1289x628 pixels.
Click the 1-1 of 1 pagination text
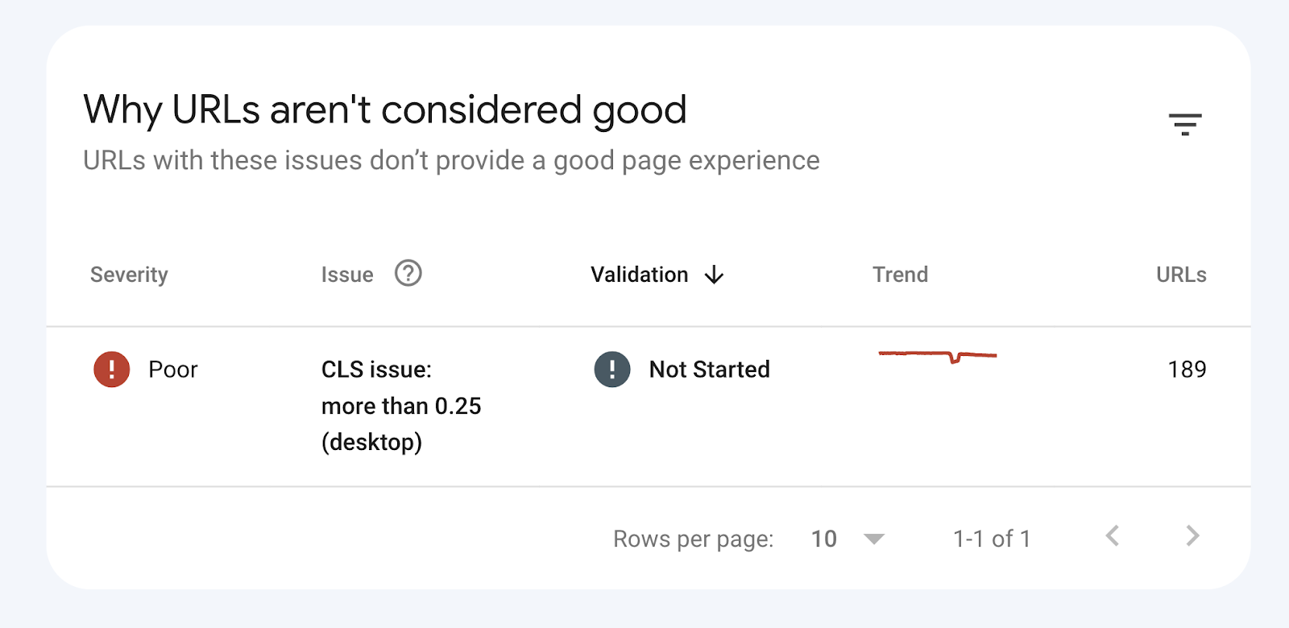[992, 539]
